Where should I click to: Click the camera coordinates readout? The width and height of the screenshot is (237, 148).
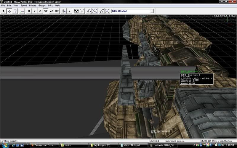coord(224,16)
